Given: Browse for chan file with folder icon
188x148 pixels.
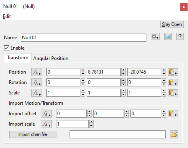Looking at the screenshot, I should [174, 134].
